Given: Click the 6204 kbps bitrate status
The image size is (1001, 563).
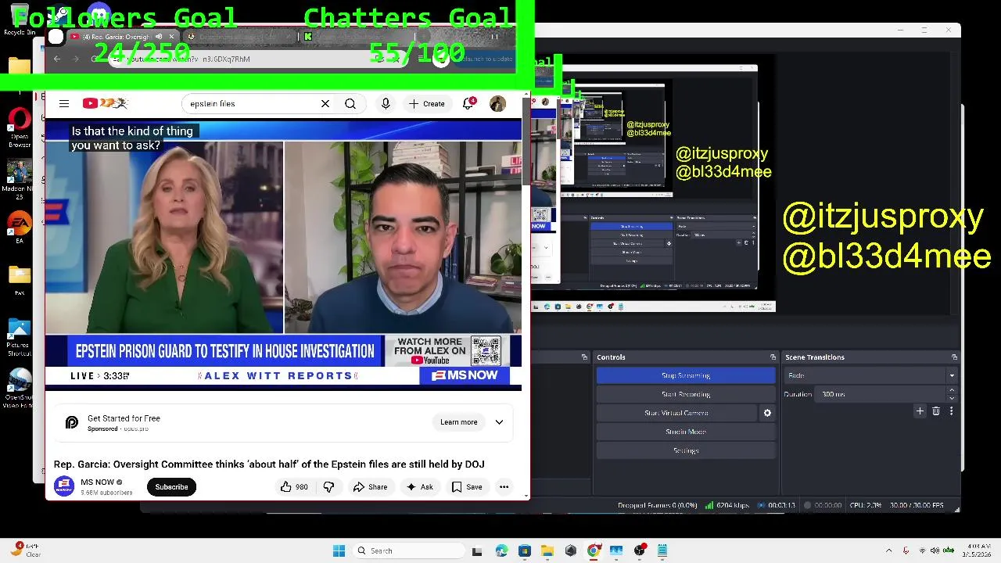Looking at the screenshot, I should (x=727, y=505).
